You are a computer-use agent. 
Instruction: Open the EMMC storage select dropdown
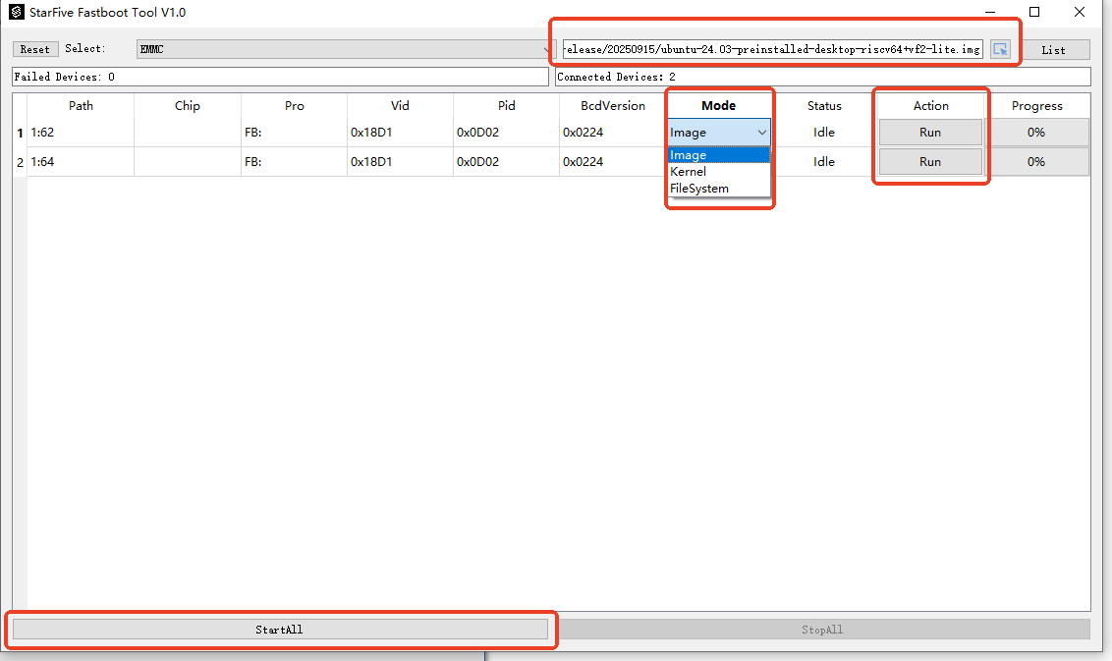click(x=346, y=49)
